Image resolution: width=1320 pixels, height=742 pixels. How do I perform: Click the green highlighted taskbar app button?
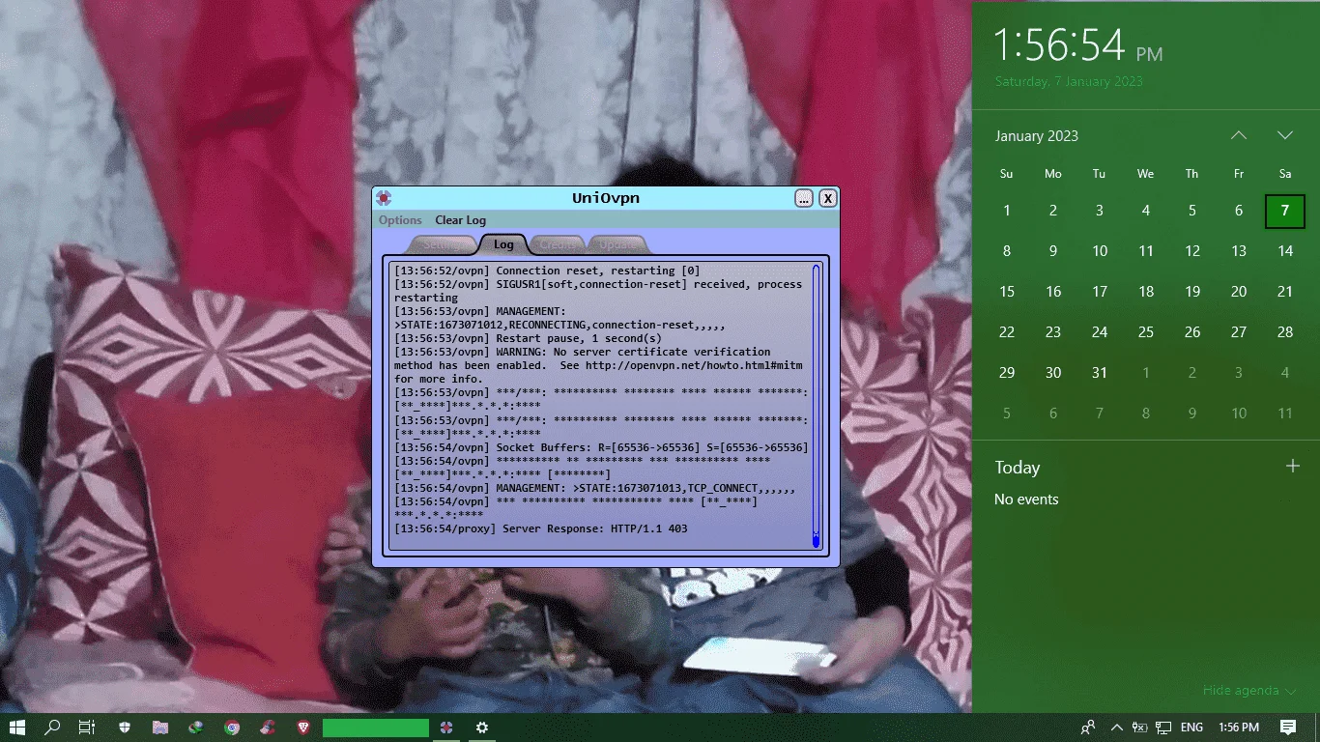[x=376, y=728]
